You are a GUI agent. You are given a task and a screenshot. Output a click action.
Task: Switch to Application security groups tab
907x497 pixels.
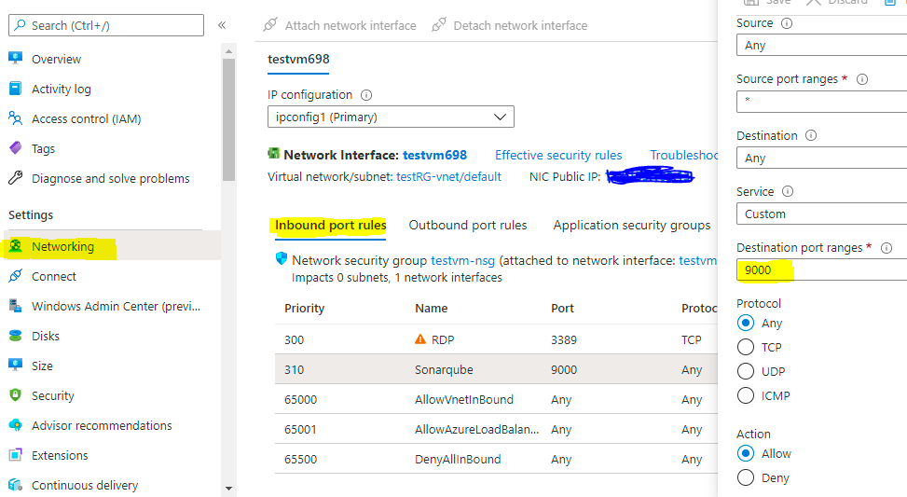click(x=631, y=226)
